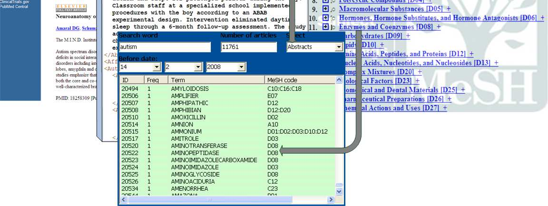Select the AMENORRHEA term row
The height and width of the screenshot is (206, 548).
click(x=227, y=189)
